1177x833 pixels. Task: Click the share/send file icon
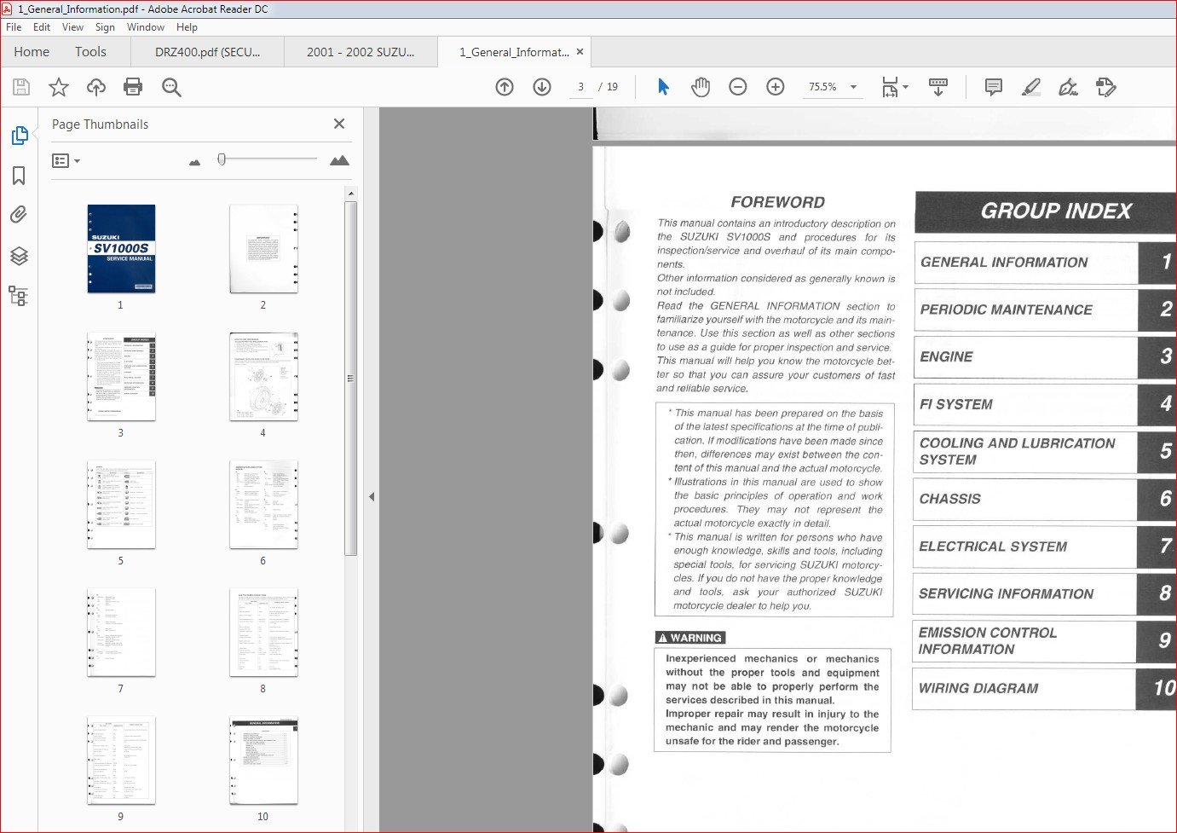1106,87
